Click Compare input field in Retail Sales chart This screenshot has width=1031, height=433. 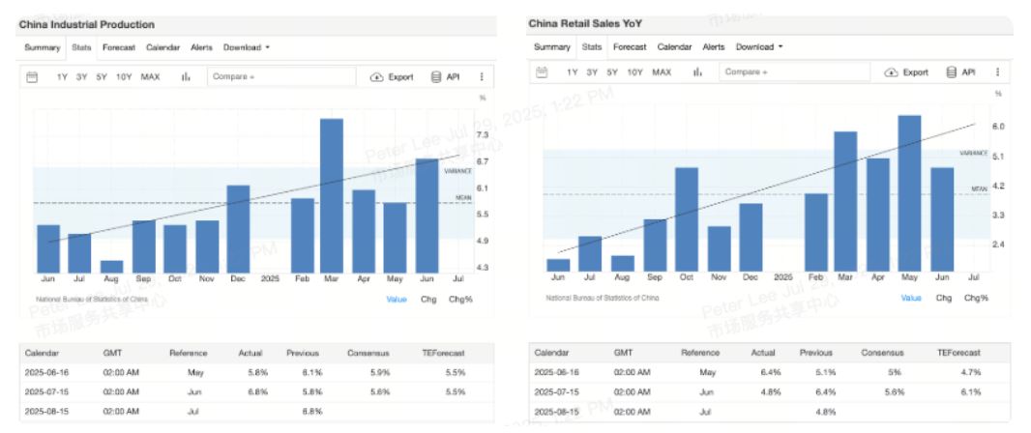point(793,72)
